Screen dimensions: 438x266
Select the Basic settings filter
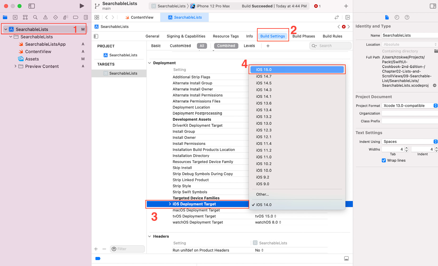[156, 46]
